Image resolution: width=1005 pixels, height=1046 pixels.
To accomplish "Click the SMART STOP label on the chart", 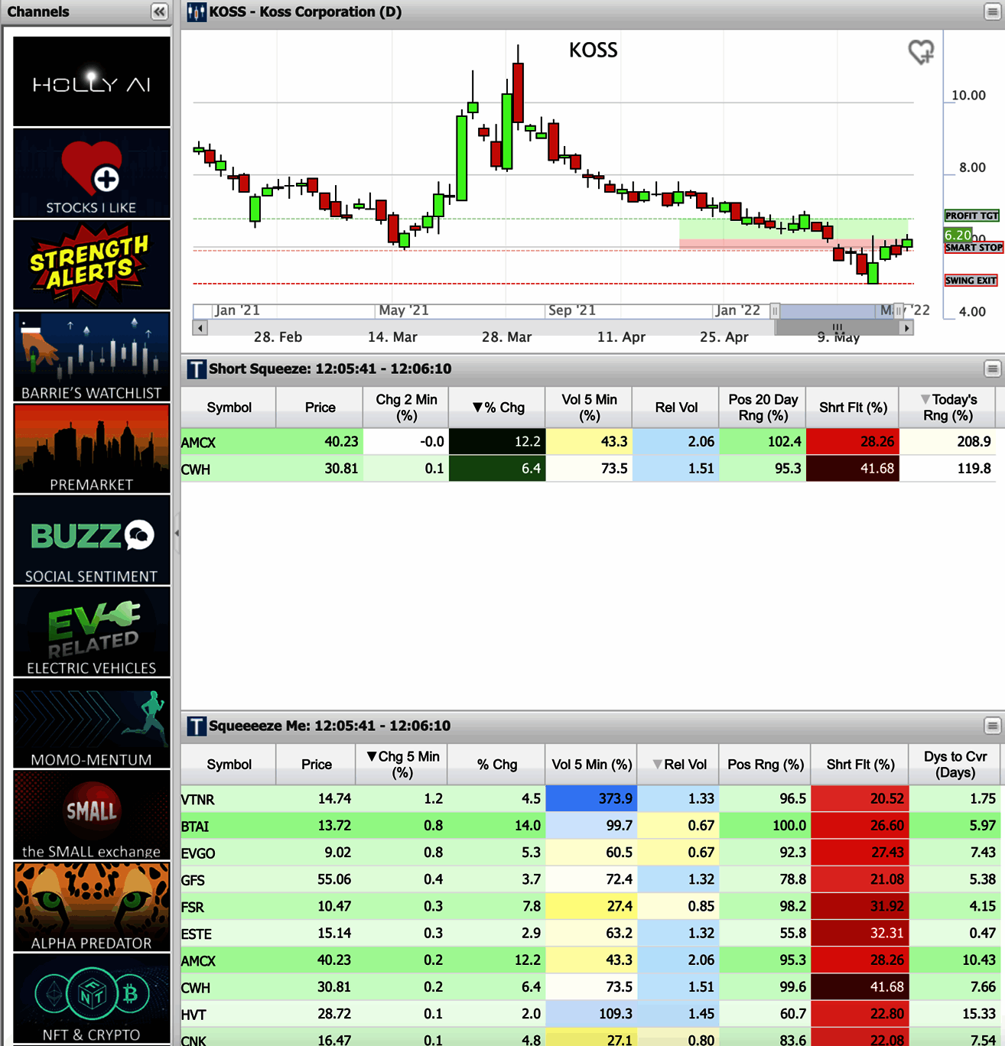I will [x=974, y=248].
